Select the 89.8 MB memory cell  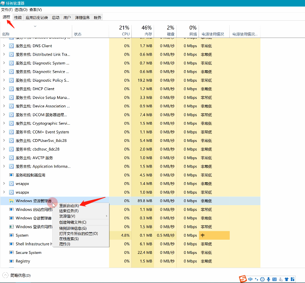[143, 201]
